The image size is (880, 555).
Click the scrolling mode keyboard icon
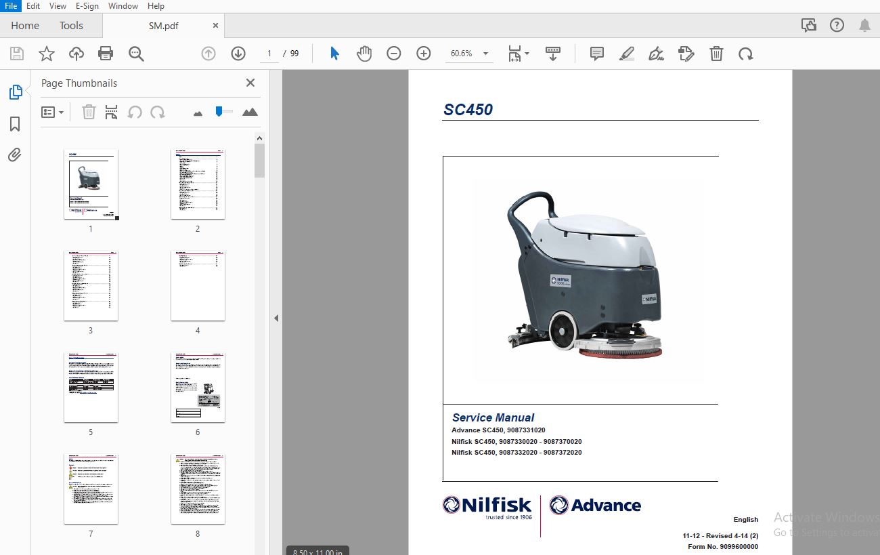553,54
